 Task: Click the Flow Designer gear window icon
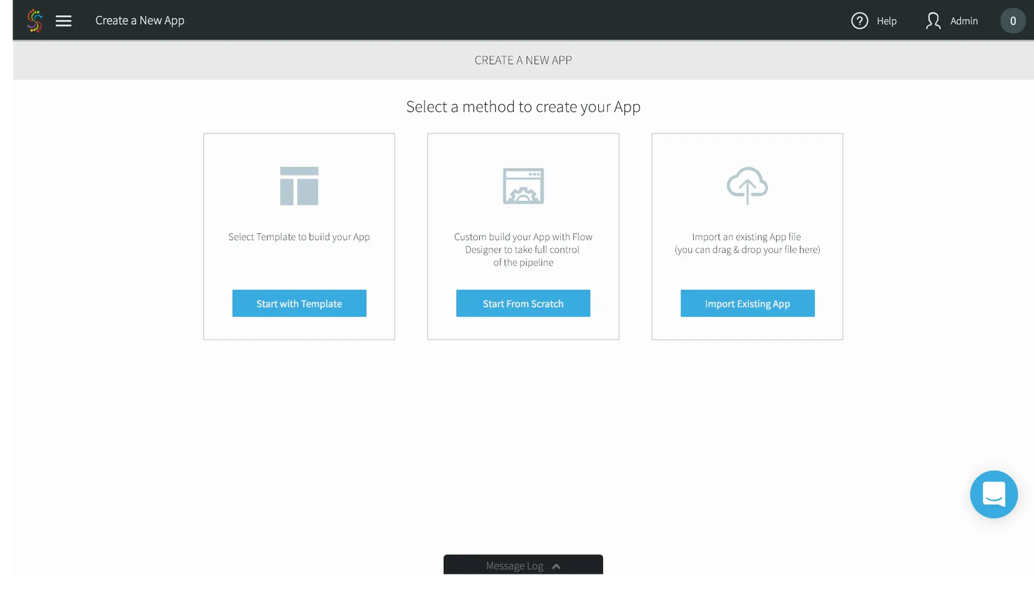point(523,186)
